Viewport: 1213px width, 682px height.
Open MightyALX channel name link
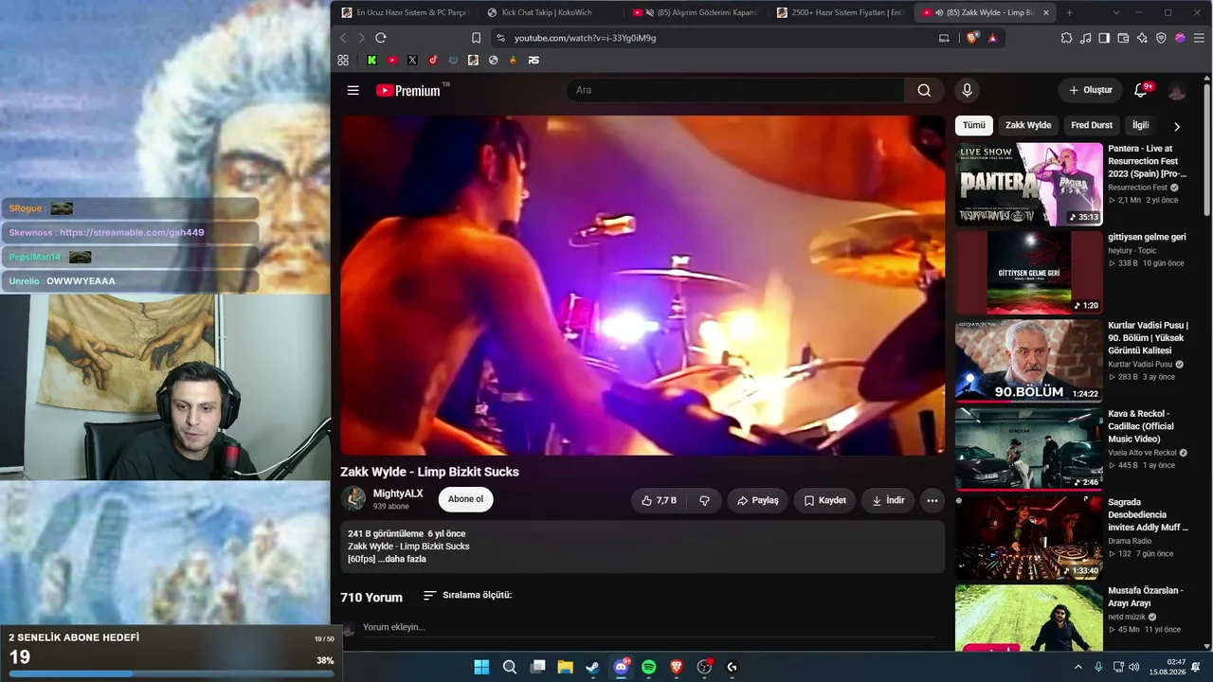(398, 494)
